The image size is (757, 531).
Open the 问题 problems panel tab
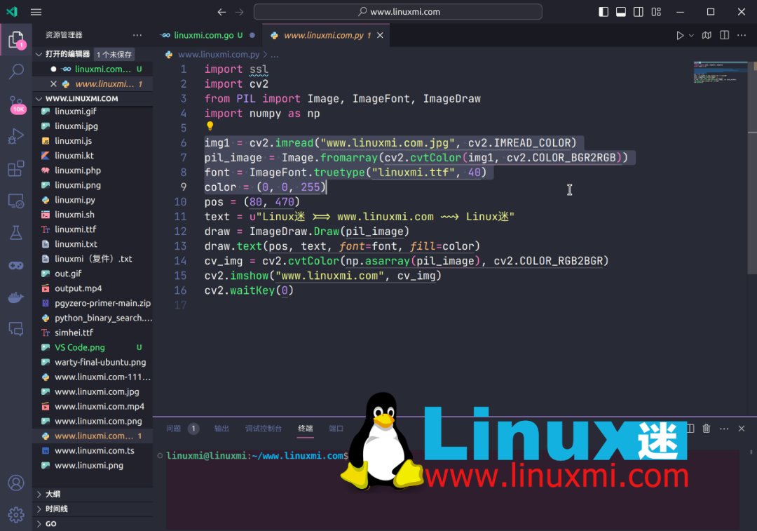click(182, 429)
